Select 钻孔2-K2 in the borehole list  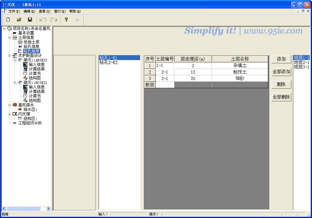click(x=108, y=62)
